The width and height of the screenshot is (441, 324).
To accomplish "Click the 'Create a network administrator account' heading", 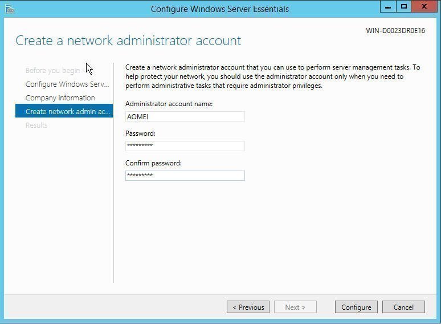I will click(128, 40).
